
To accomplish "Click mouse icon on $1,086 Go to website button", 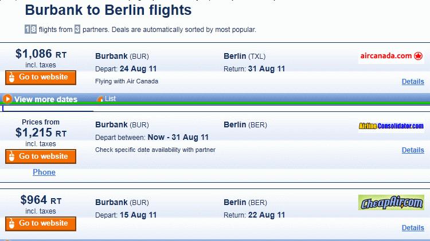I will (11, 77).
